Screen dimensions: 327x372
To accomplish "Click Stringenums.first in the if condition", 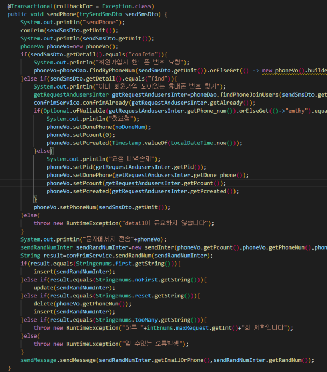I will [x=104, y=264].
